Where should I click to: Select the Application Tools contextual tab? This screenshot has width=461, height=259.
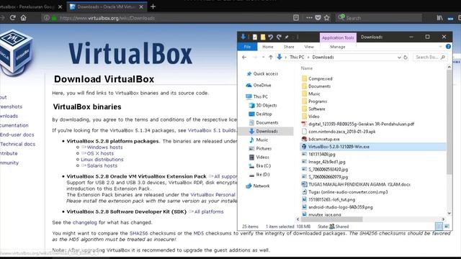coord(338,37)
